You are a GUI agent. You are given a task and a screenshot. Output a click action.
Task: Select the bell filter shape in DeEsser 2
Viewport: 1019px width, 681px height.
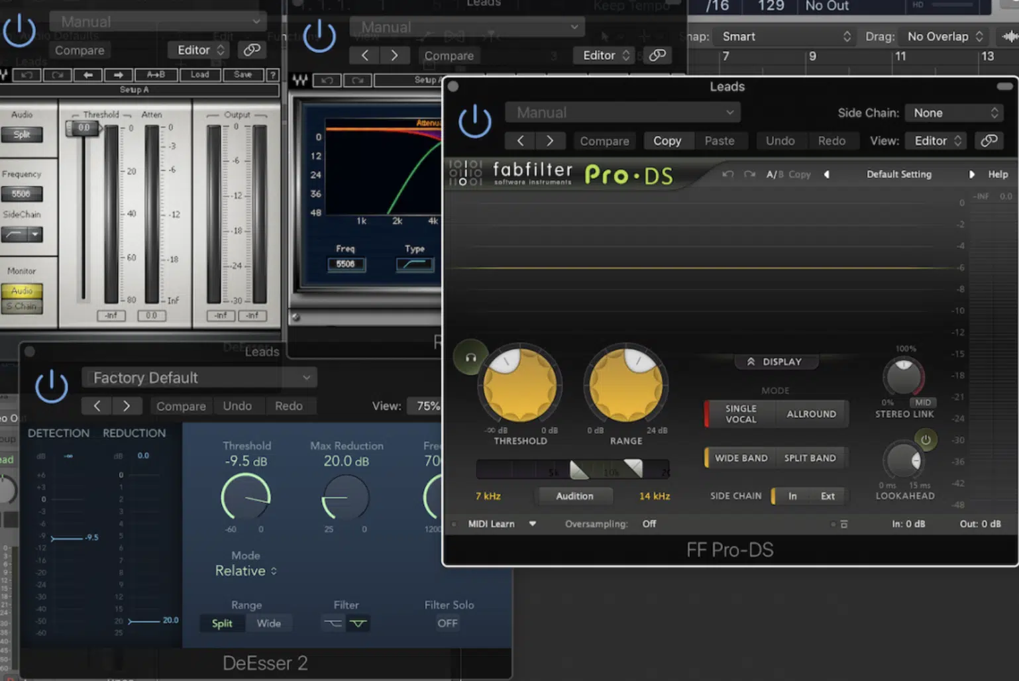pyautogui.click(x=358, y=623)
